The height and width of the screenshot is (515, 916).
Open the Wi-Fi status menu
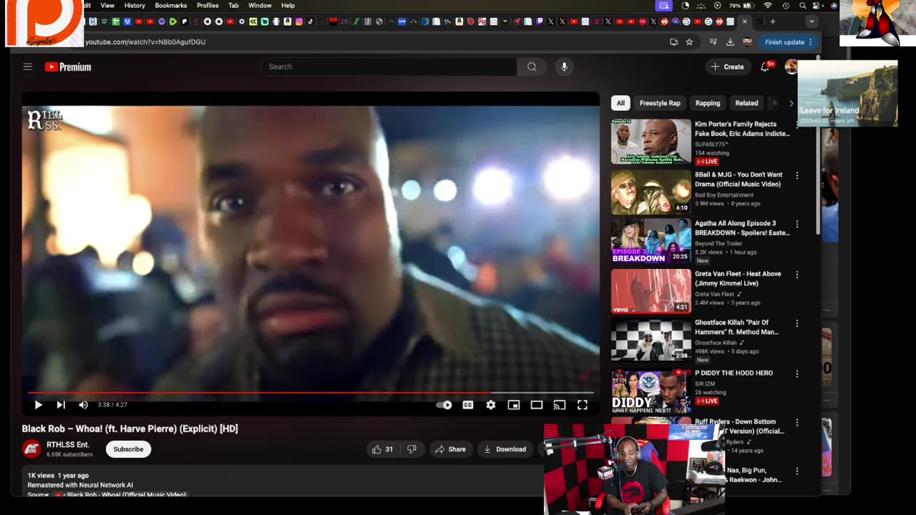769,6
